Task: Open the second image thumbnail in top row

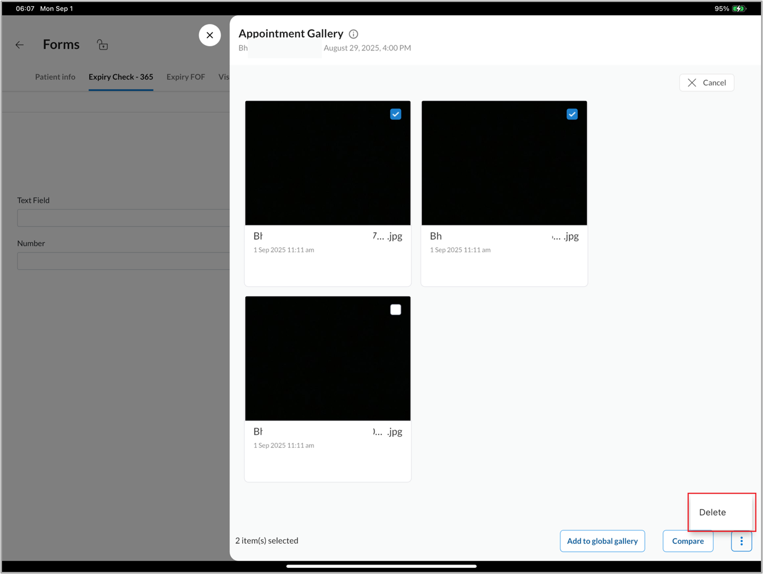Action: click(504, 163)
